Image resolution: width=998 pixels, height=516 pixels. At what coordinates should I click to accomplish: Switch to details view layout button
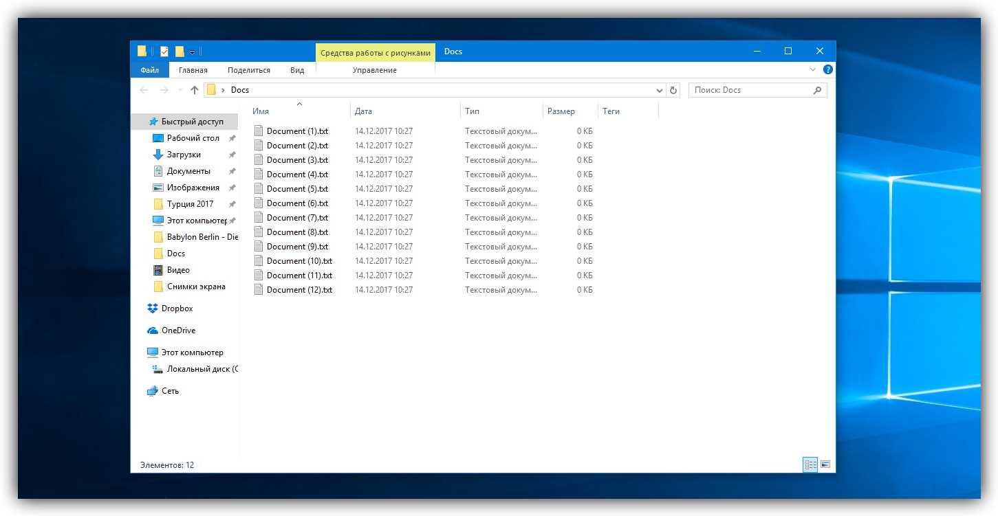point(810,464)
